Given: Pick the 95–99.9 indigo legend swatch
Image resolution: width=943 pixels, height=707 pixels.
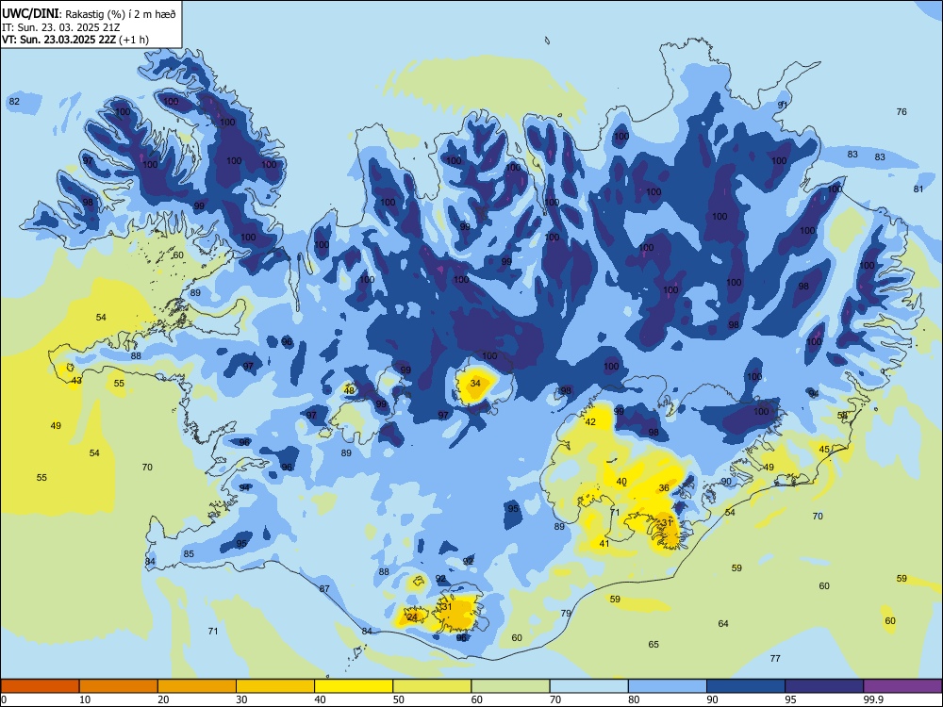Looking at the screenshot, I should coord(824,686).
